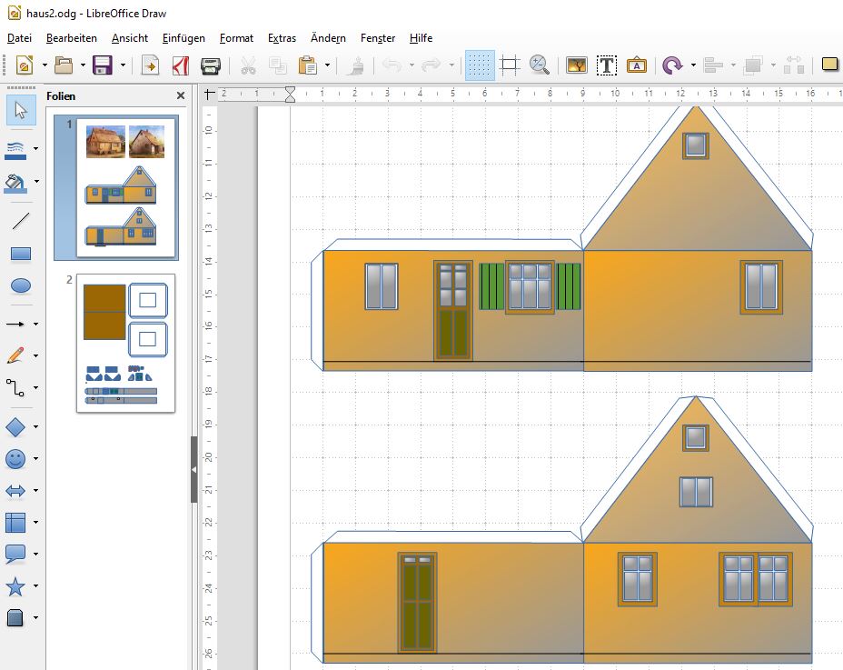This screenshot has height=670, width=843.
Task: Click the Export as PDF icon
Action: click(x=180, y=65)
